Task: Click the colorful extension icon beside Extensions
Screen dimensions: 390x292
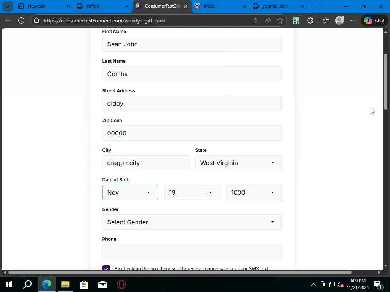Action: pos(296,21)
